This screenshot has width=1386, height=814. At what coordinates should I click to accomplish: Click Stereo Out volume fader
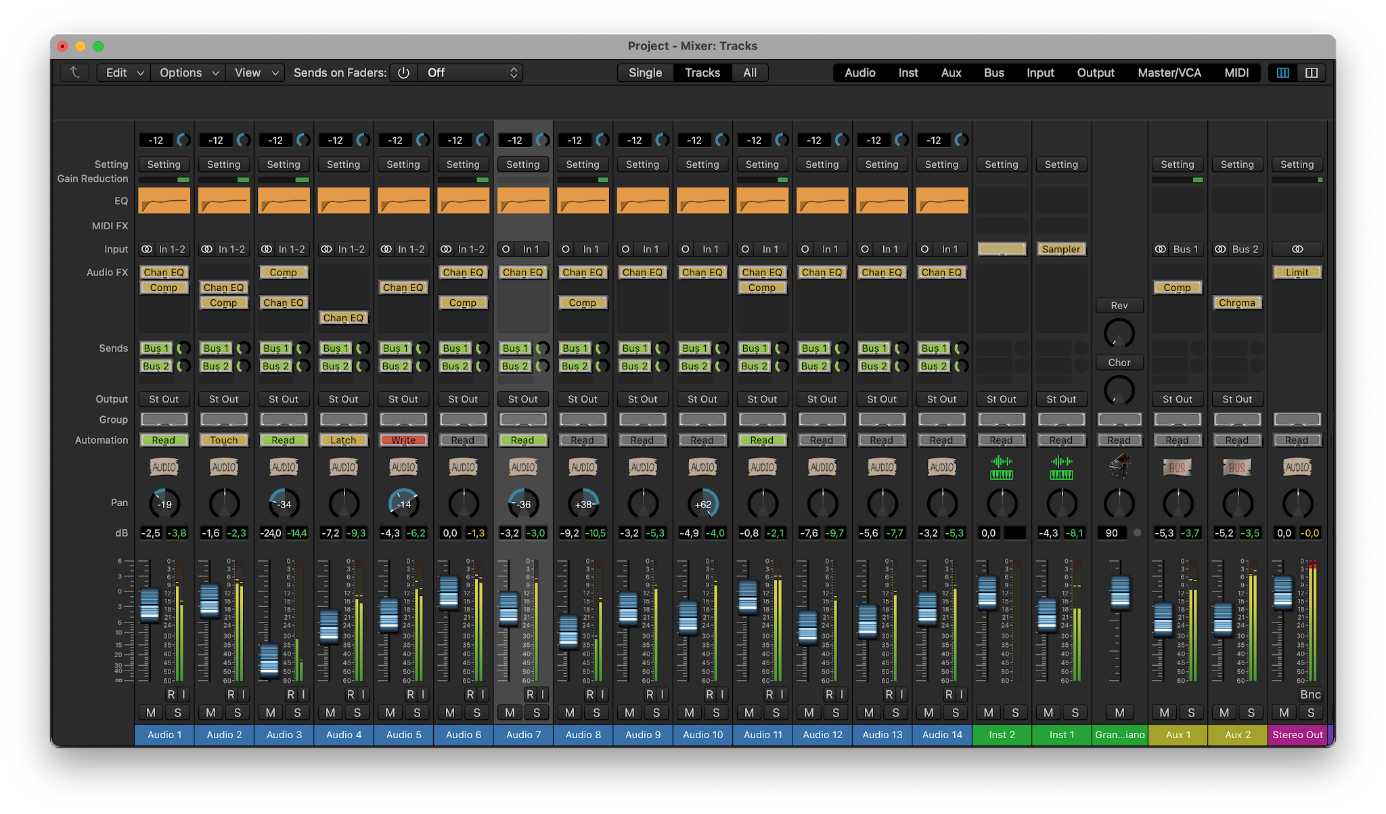[1283, 593]
